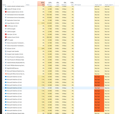This screenshot has height=114, width=119.
Task: Select the Adobe IPC Broker (32 bit) process
Action: click(58, 9)
